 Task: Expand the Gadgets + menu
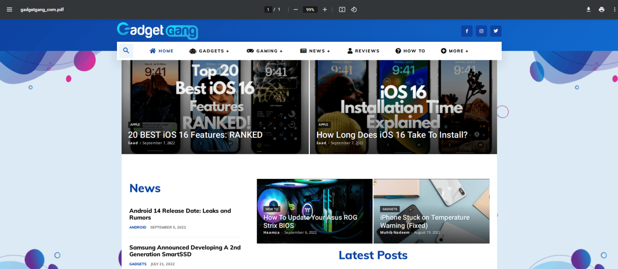tap(209, 51)
